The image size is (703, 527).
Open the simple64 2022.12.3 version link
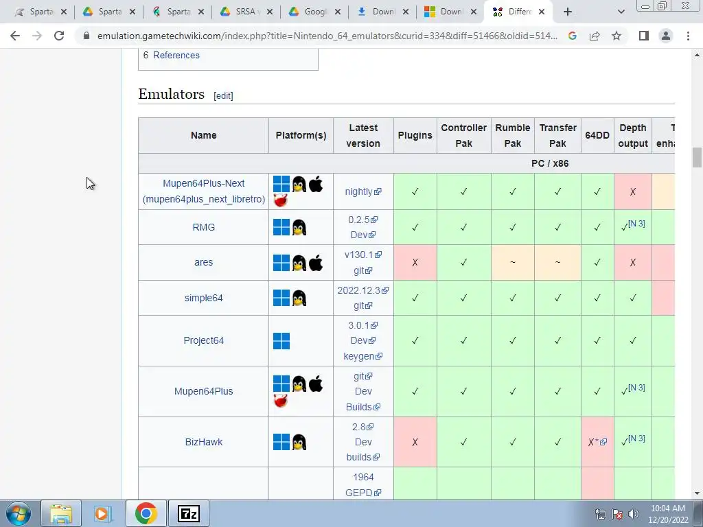(362, 290)
